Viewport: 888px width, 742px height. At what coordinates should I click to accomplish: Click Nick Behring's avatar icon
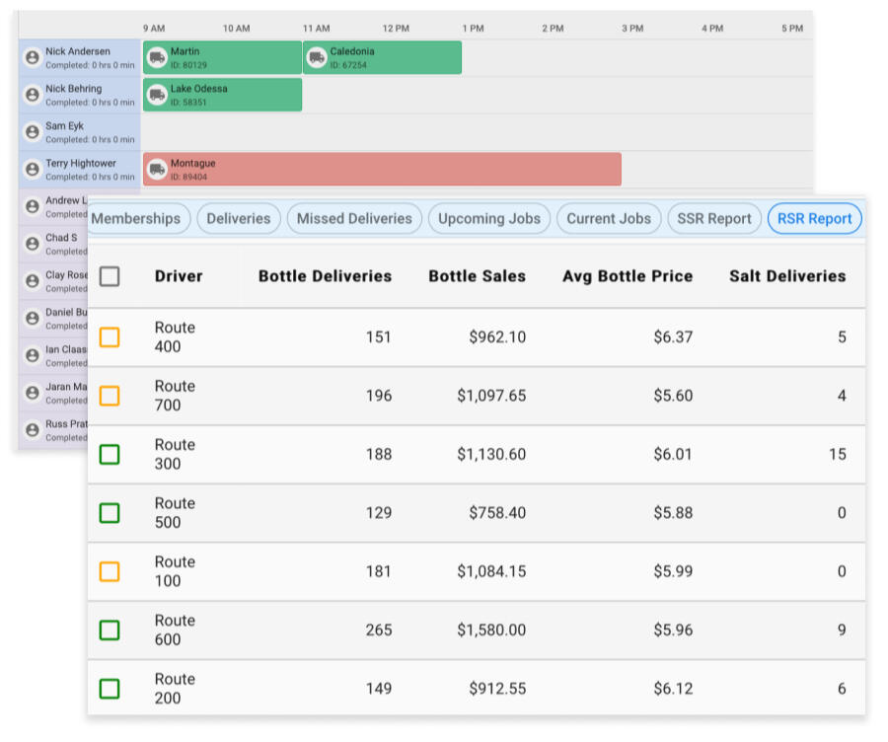pyautogui.click(x=33, y=96)
